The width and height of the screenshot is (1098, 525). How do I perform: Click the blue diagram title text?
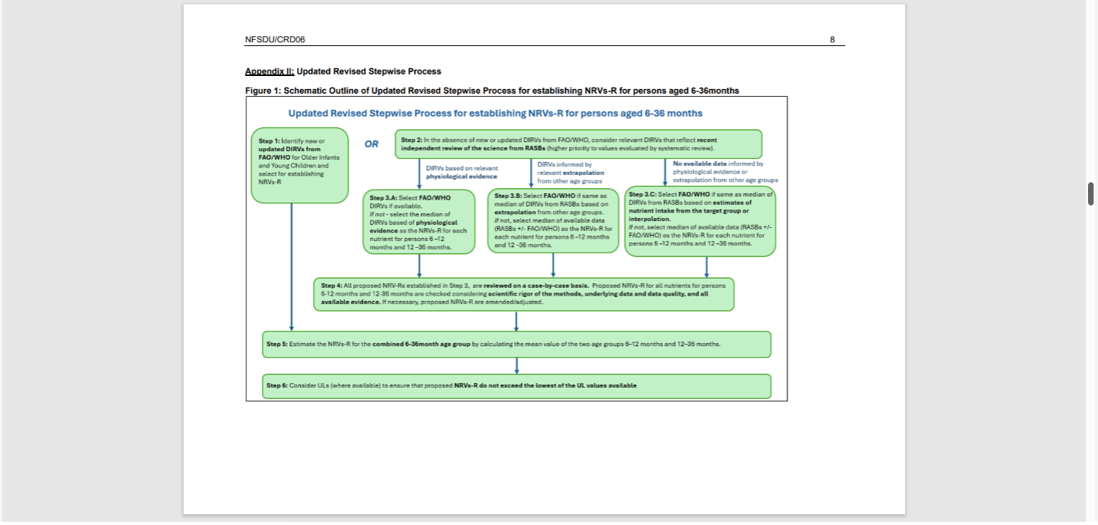495,114
